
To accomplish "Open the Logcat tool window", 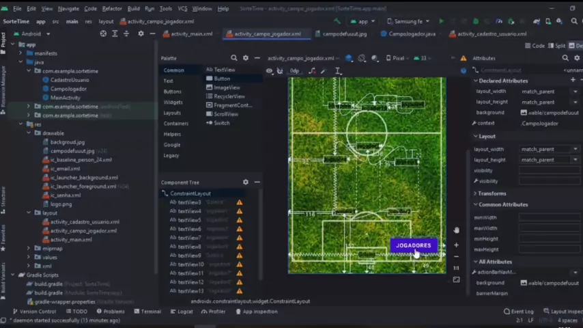I will (x=182, y=312).
